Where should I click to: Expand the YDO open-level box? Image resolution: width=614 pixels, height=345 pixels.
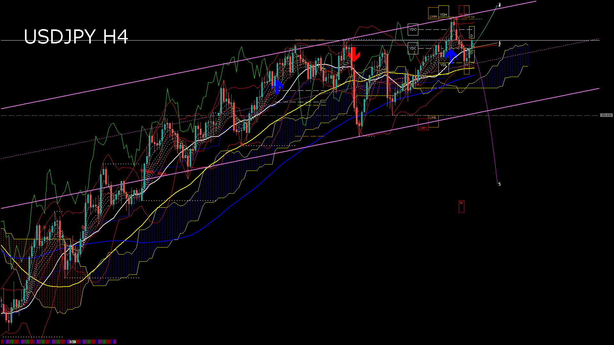pyautogui.click(x=413, y=29)
